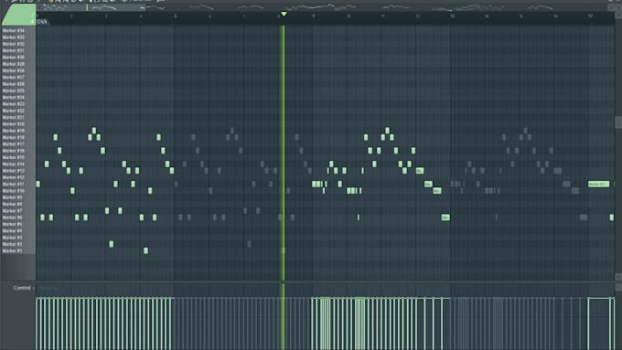The width and height of the screenshot is (622, 350).
Task: Select the Marker #24 row label
Action: click(x=14, y=98)
